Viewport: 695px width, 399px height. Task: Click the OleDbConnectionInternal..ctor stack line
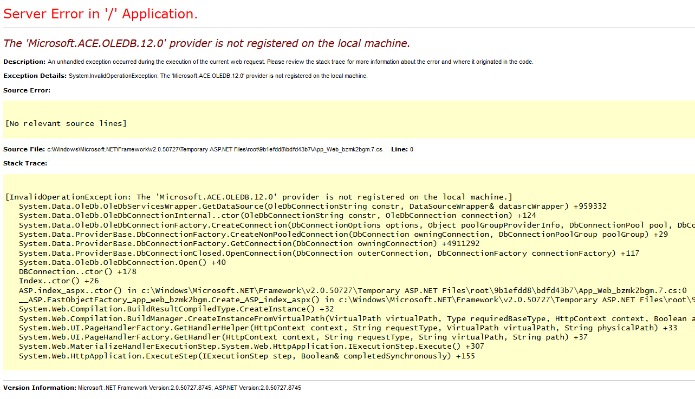click(x=277, y=215)
